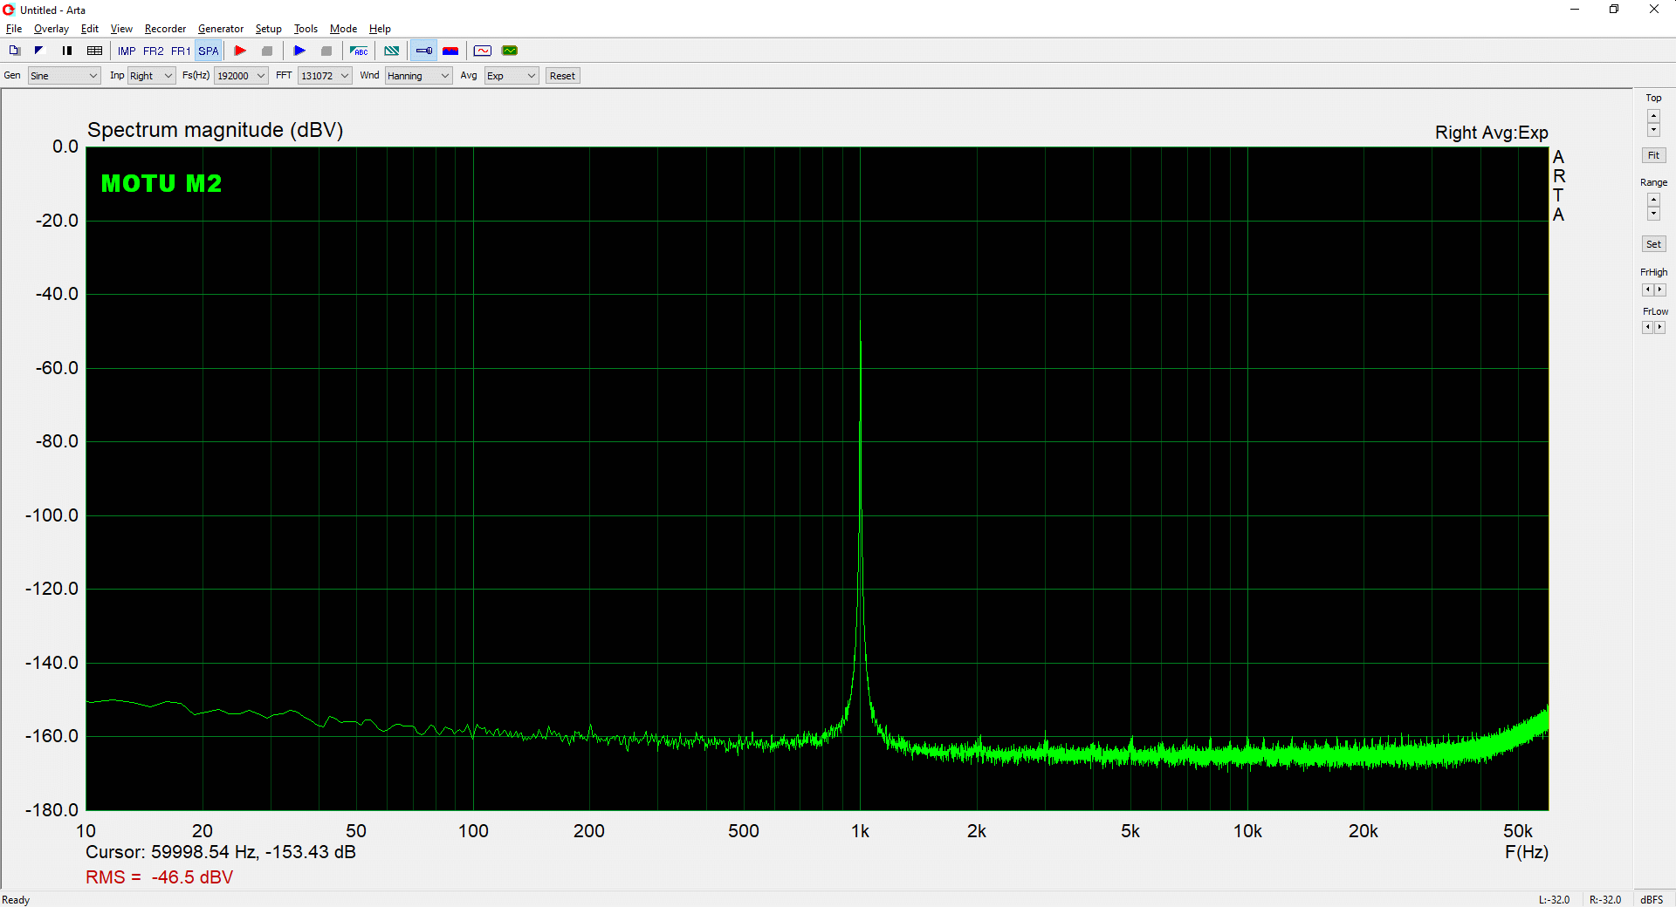Screen dimensions: 1676x907
Task: Click the pause icon in toolbar
Action: click(67, 51)
